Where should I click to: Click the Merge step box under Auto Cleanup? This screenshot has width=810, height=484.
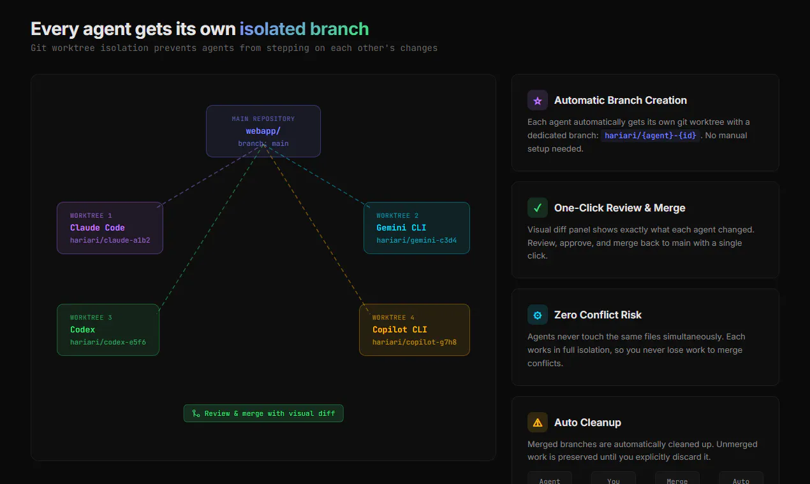pos(677,478)
